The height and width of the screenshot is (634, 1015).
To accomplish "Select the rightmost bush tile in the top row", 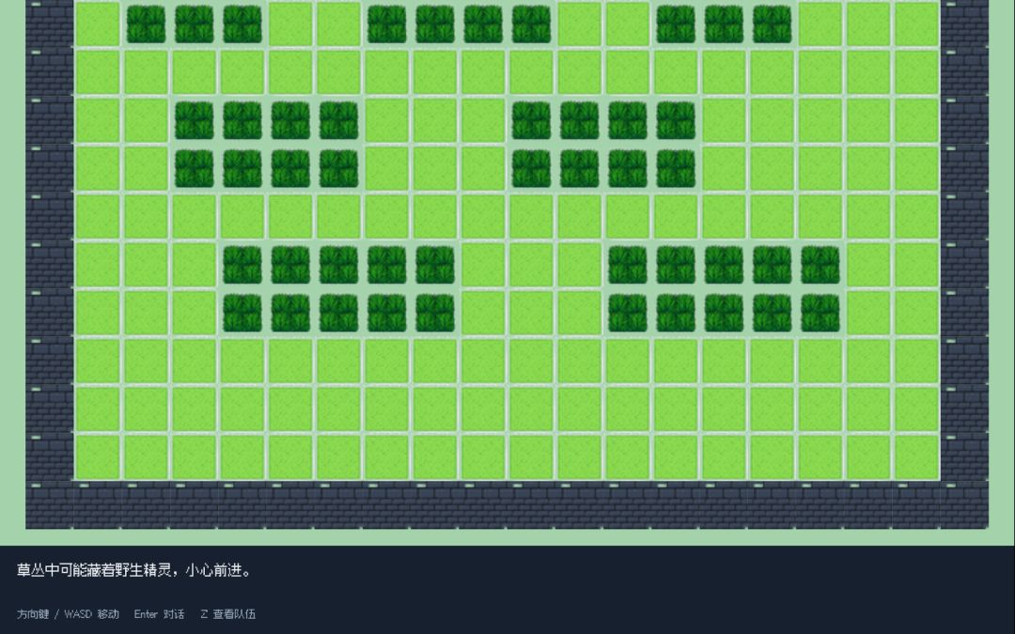I will click(x=773, y=23).
